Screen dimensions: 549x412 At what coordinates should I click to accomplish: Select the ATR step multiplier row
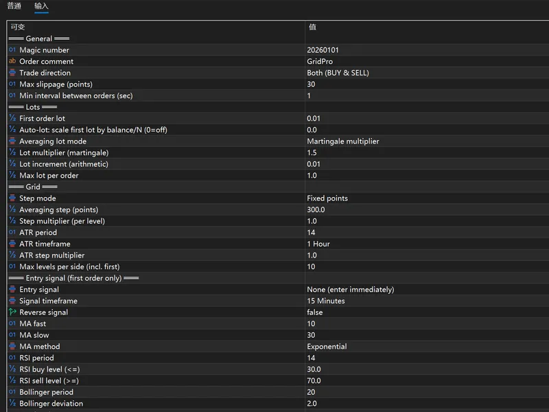pyautogui.click(x=278, y=255)
